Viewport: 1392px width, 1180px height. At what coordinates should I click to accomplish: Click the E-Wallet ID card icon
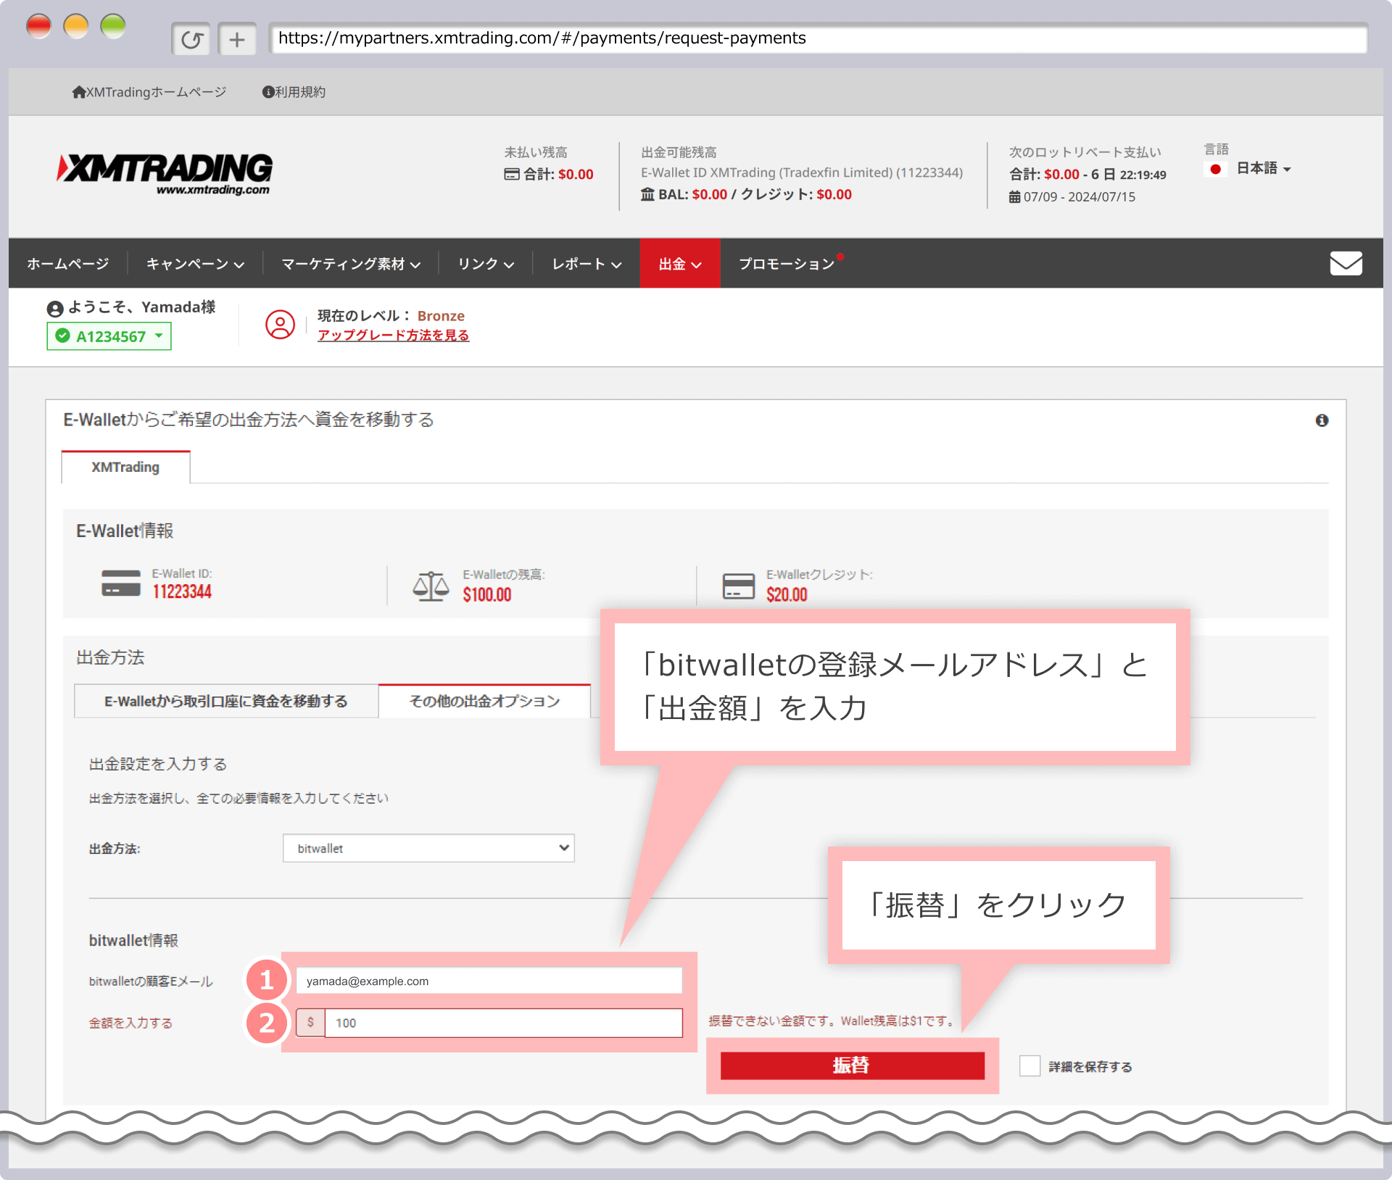point(121,583)
